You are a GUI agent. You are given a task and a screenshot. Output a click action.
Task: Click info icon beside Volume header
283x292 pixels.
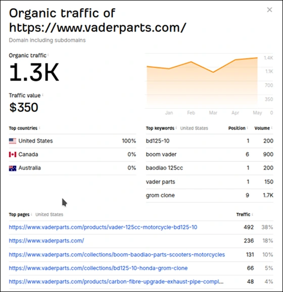pos(272,128)
